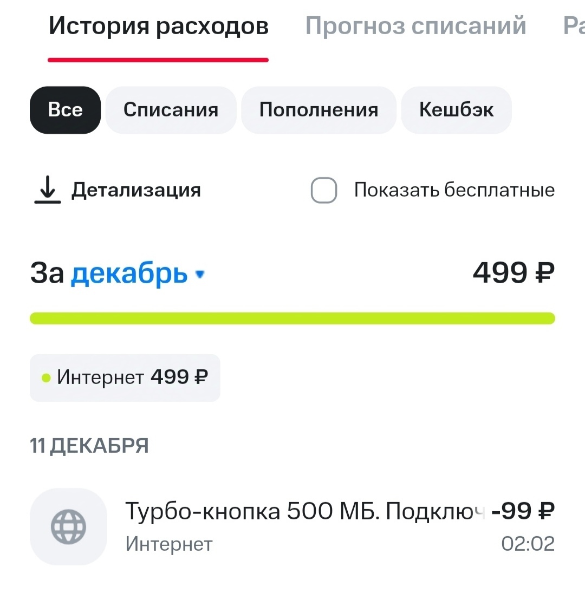Open the Детализация link

tap(136, 190)
